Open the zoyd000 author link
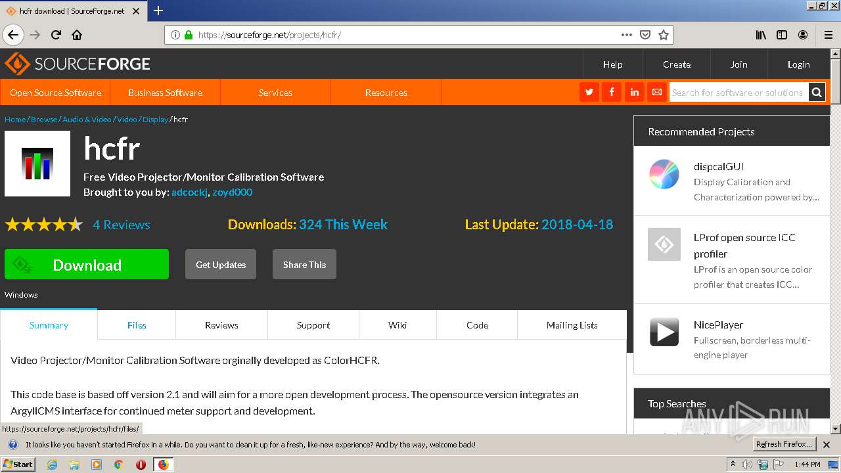The image size is (841, 473). coord(232,192)
